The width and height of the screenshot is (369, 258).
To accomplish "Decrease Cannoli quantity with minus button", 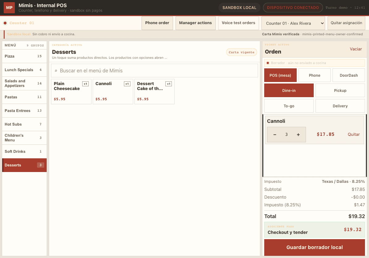I will [275, 135].
